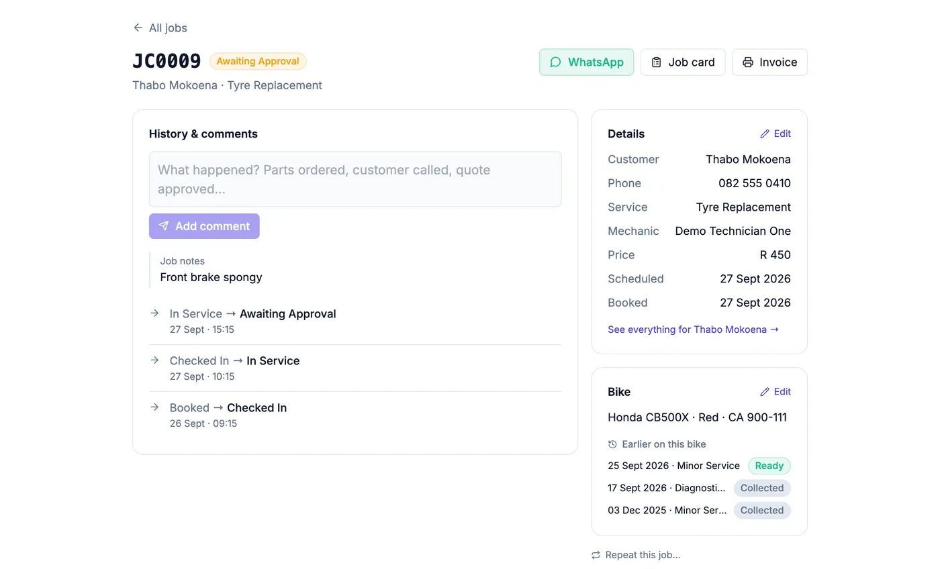Open the 17 Sept 2026 Diagnostic job
Image resolution: width=940 pixels, height=569 pixels.
click(x=667, y=488)
